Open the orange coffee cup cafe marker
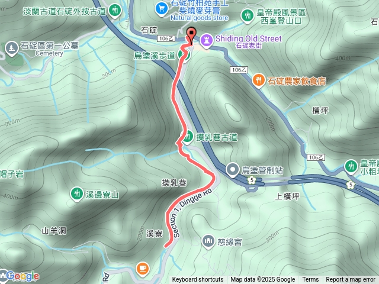 coord(142,269)
